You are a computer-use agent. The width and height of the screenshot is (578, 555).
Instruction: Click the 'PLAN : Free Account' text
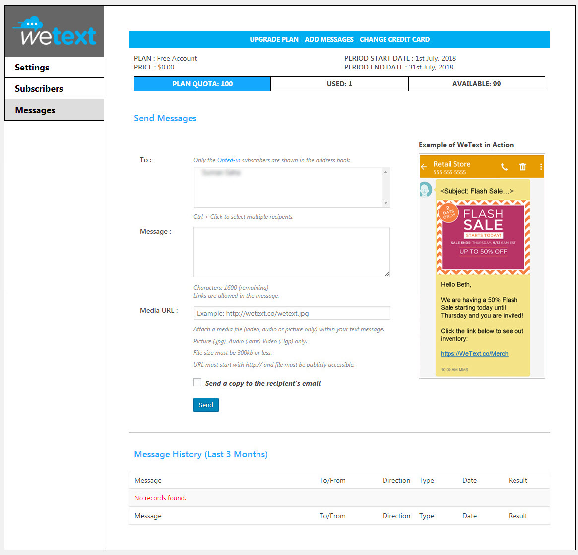(x=166, y=58)
